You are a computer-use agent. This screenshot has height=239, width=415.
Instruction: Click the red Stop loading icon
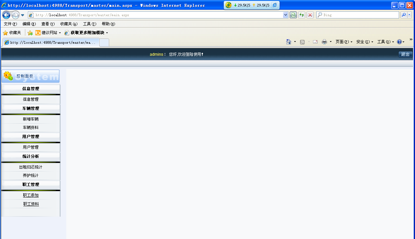point(310,15)
